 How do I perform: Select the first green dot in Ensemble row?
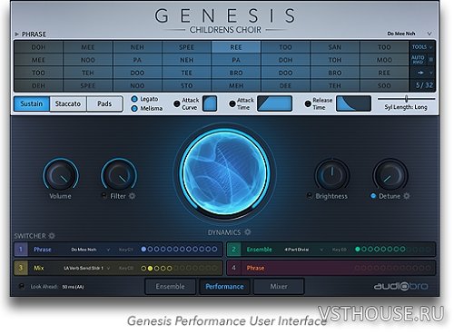click(x=358, y=250)
